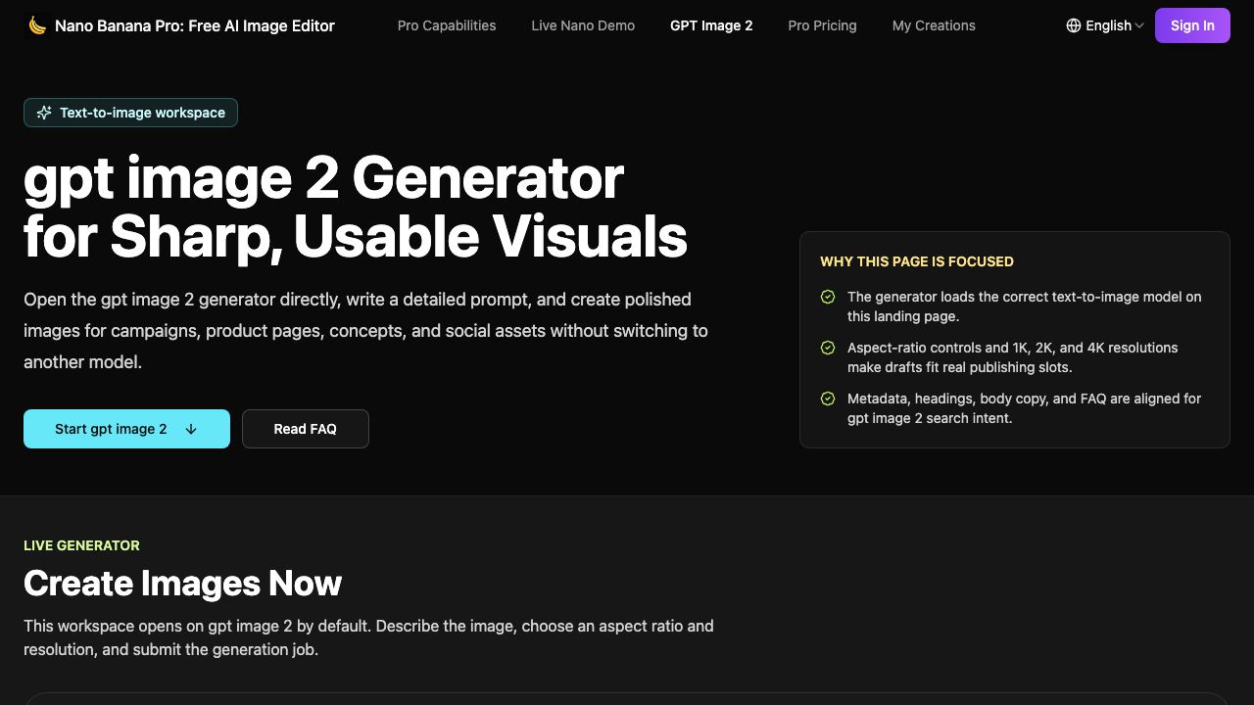The image size is (1254, 705).
Task: Expand the English language chevron
Action: click(x=1139, y=25)
